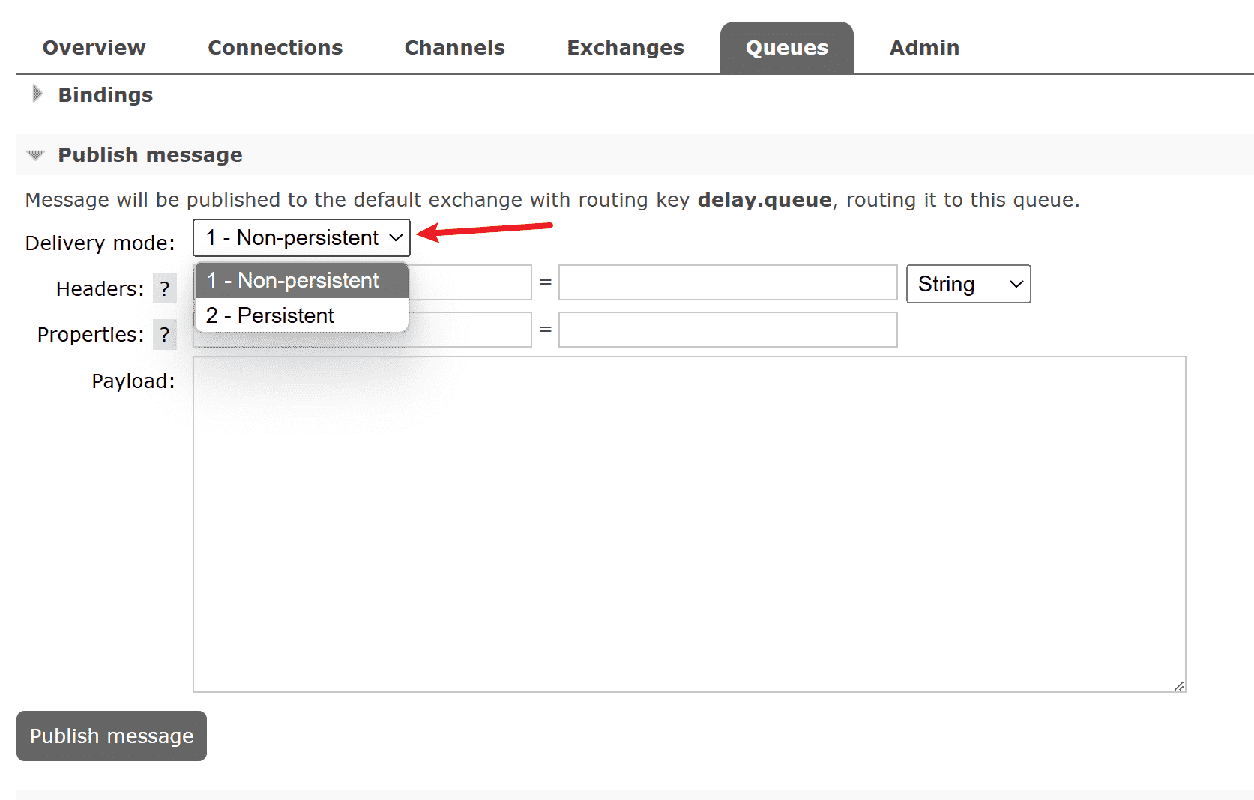Screen dimensions: 1254x800
Task: Open the String header type dropdown
Action: point(968,285)
